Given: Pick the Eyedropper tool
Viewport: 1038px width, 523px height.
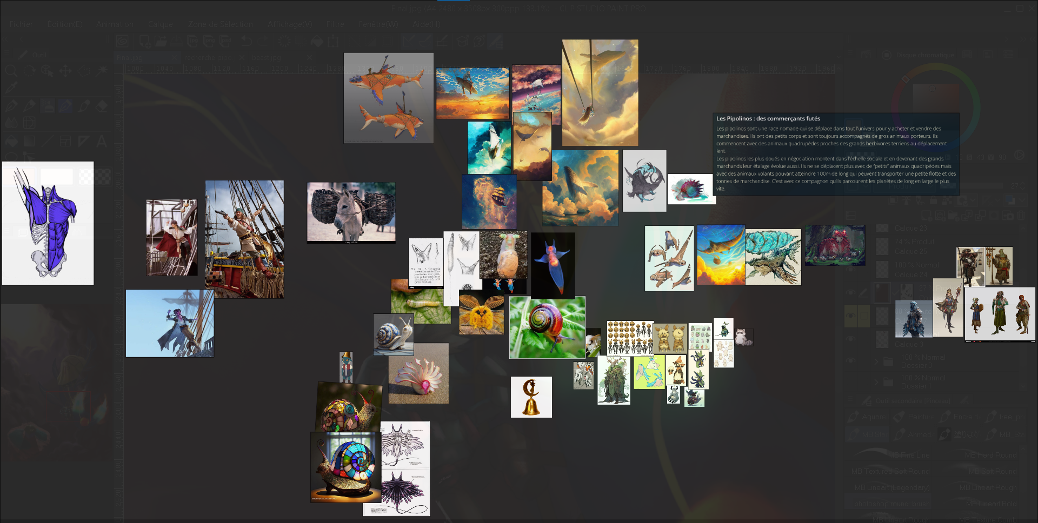Looking at the screenshot, I should tap(11, 88).
